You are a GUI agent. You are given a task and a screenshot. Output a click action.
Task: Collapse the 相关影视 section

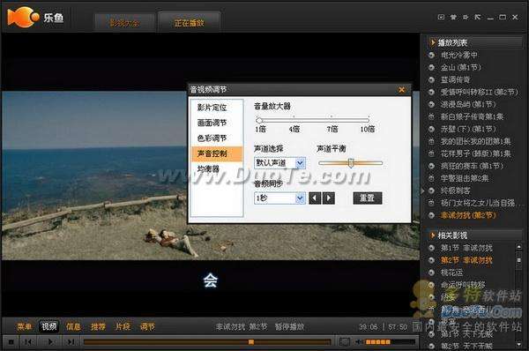[x=433, y=235]
